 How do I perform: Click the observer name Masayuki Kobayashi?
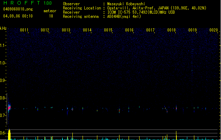(126, 4)
